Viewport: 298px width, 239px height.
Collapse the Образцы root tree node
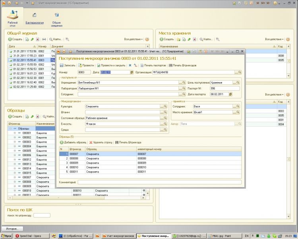[10, 129]
